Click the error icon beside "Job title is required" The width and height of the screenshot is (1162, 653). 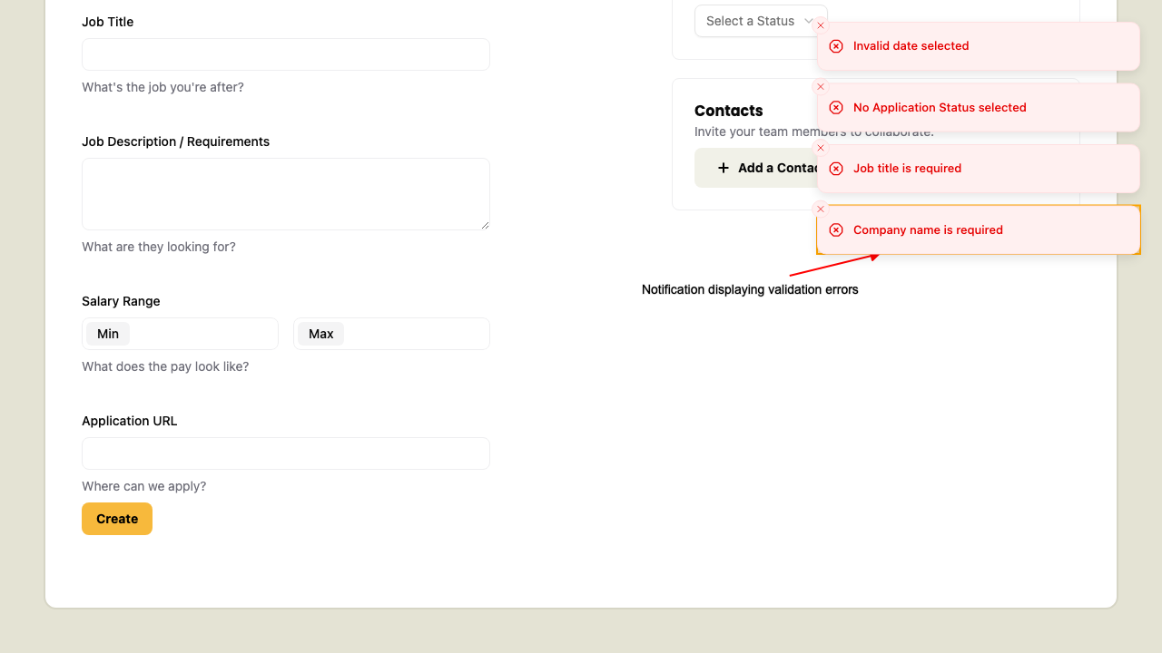[x=836, y=169]
